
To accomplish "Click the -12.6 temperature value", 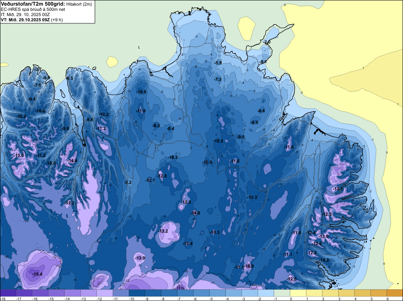I will coord(317,244).
